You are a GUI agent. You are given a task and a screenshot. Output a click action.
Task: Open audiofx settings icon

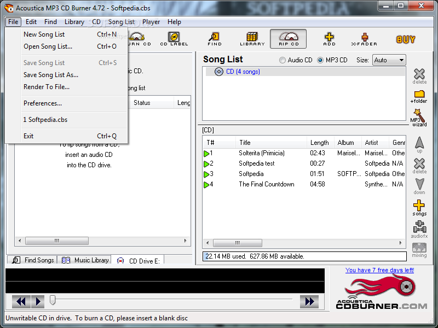pyautogui.click(x=419, y=229)
